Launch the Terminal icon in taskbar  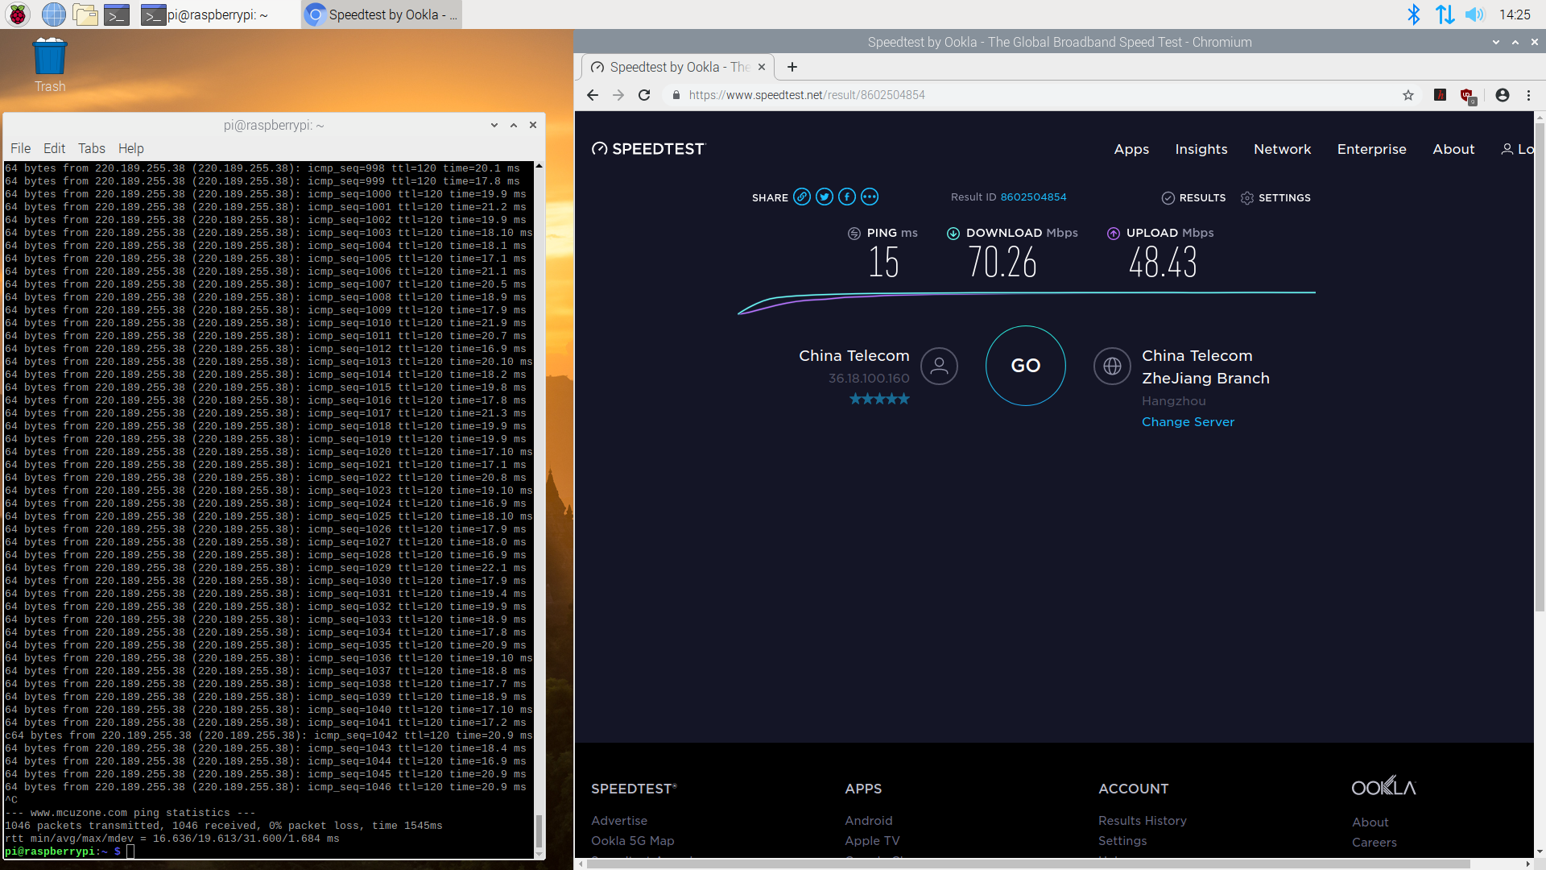[x=117, y=14]
